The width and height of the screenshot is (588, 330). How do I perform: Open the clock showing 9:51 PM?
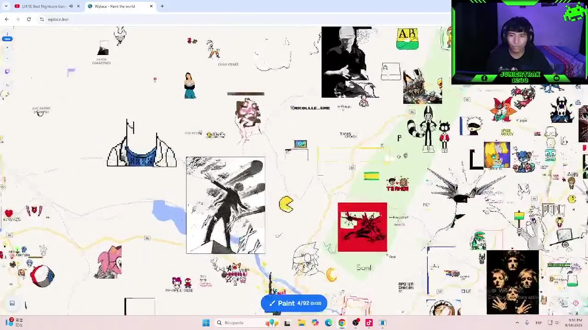573,323
